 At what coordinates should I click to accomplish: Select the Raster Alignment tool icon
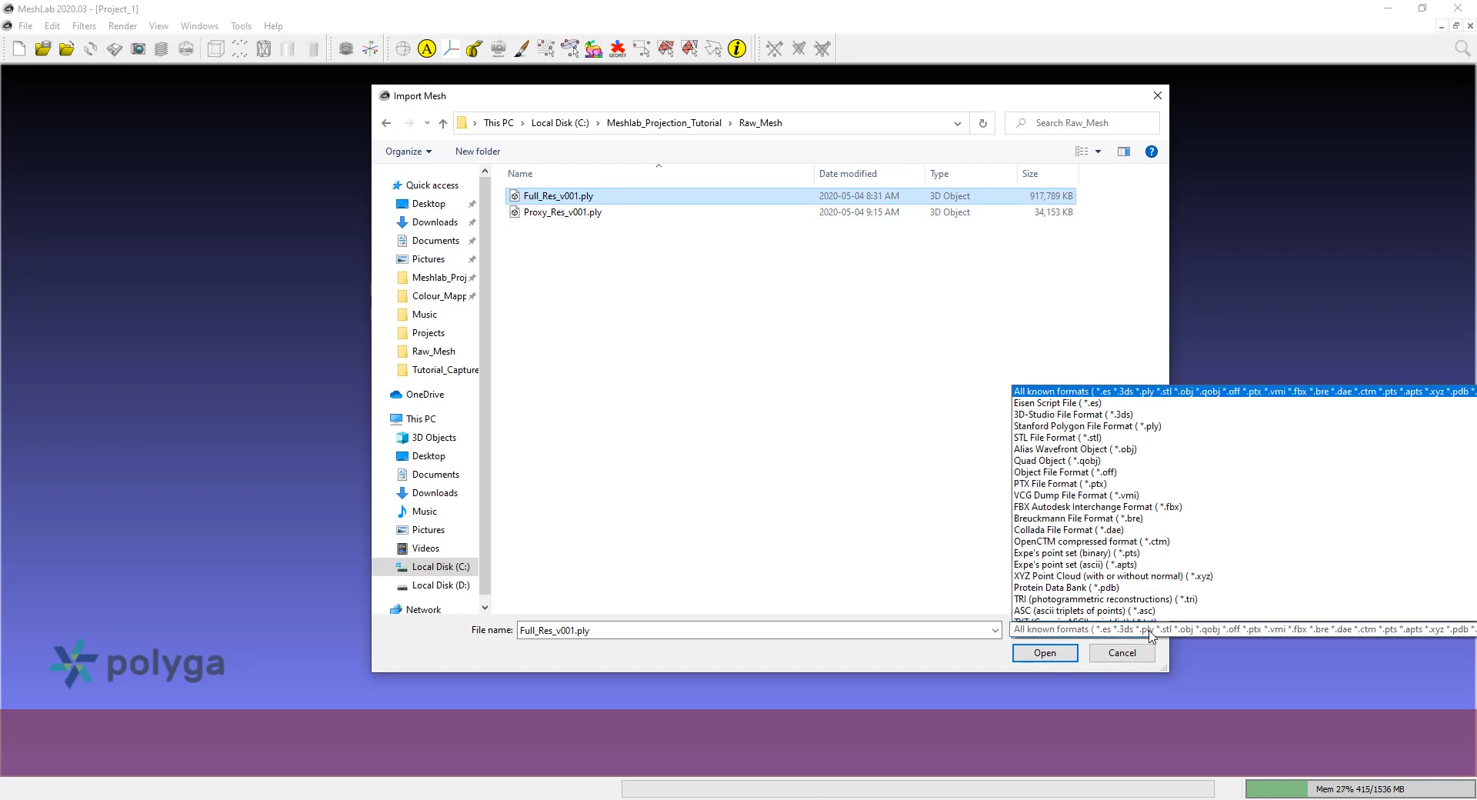498,49
